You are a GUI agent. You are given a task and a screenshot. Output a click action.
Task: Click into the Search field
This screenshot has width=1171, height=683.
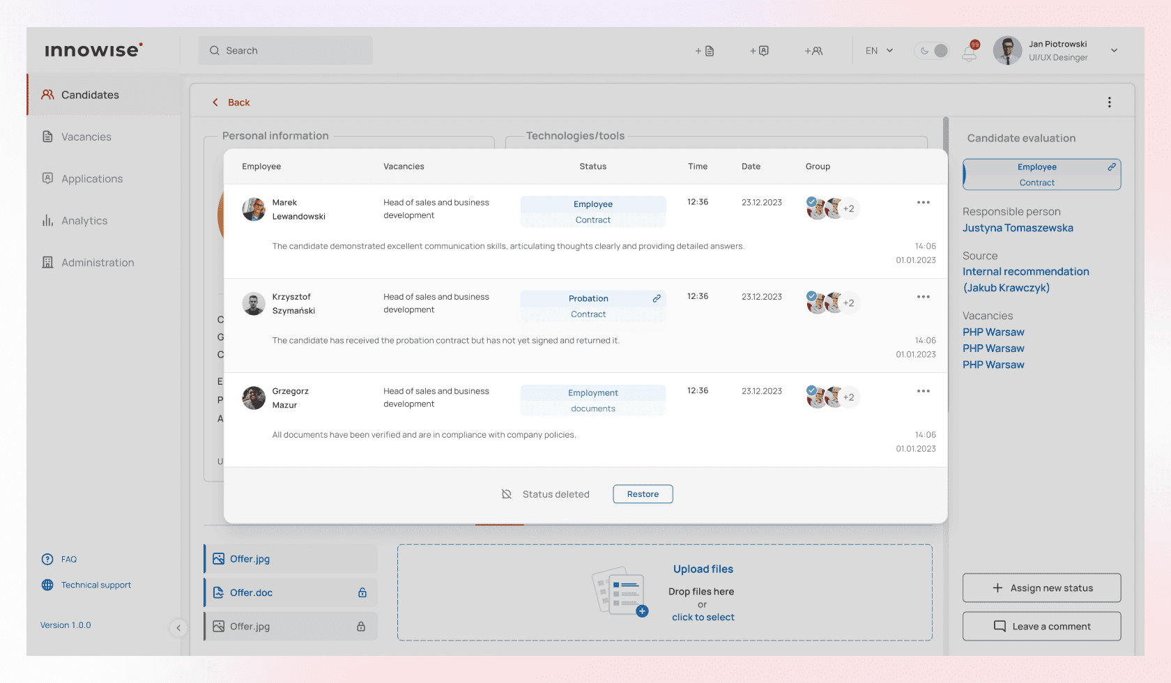coord(285,51)
